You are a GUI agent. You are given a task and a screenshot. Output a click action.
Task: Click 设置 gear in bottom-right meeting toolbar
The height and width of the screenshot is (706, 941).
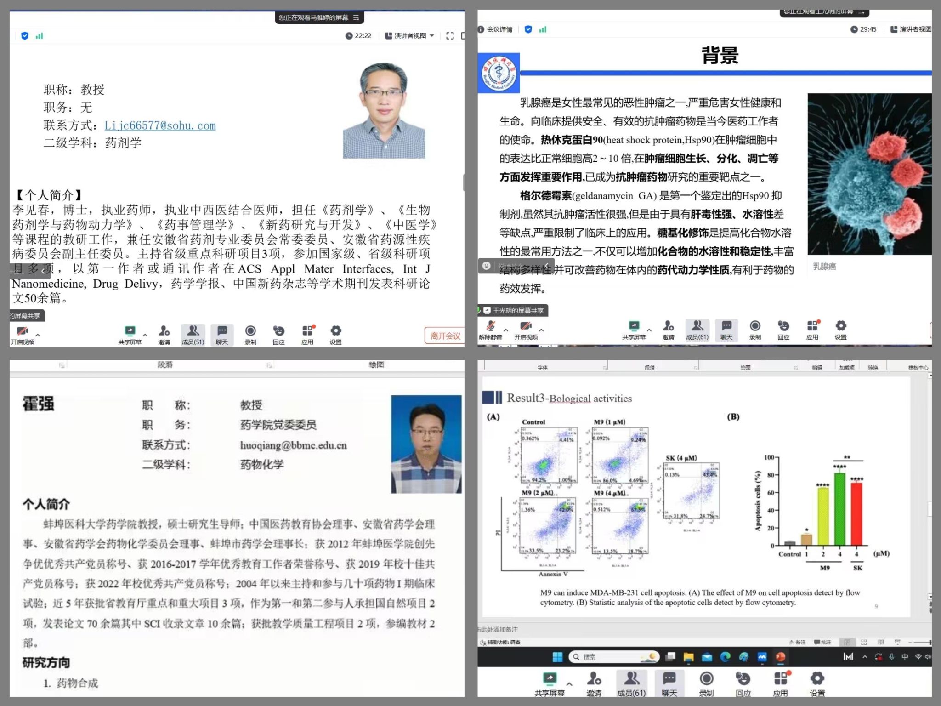click(817, 678)
